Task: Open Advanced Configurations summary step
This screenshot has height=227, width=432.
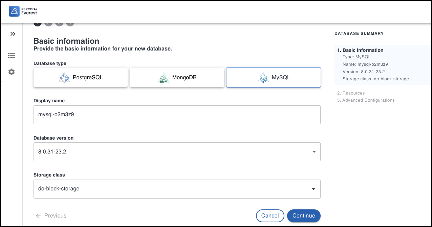Action: click(x=366, y=100)
